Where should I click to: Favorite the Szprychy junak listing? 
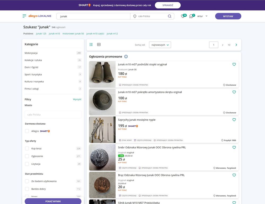click(234, 120)
